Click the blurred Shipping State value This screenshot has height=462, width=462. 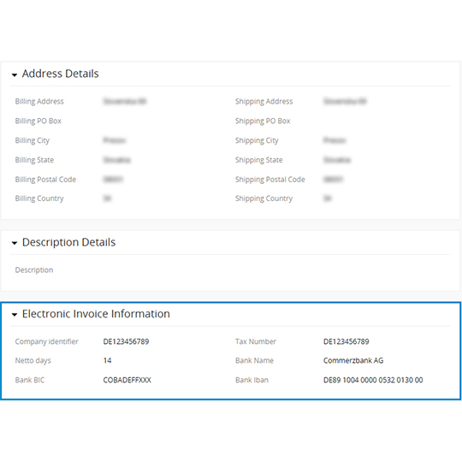tap(337, 160)
